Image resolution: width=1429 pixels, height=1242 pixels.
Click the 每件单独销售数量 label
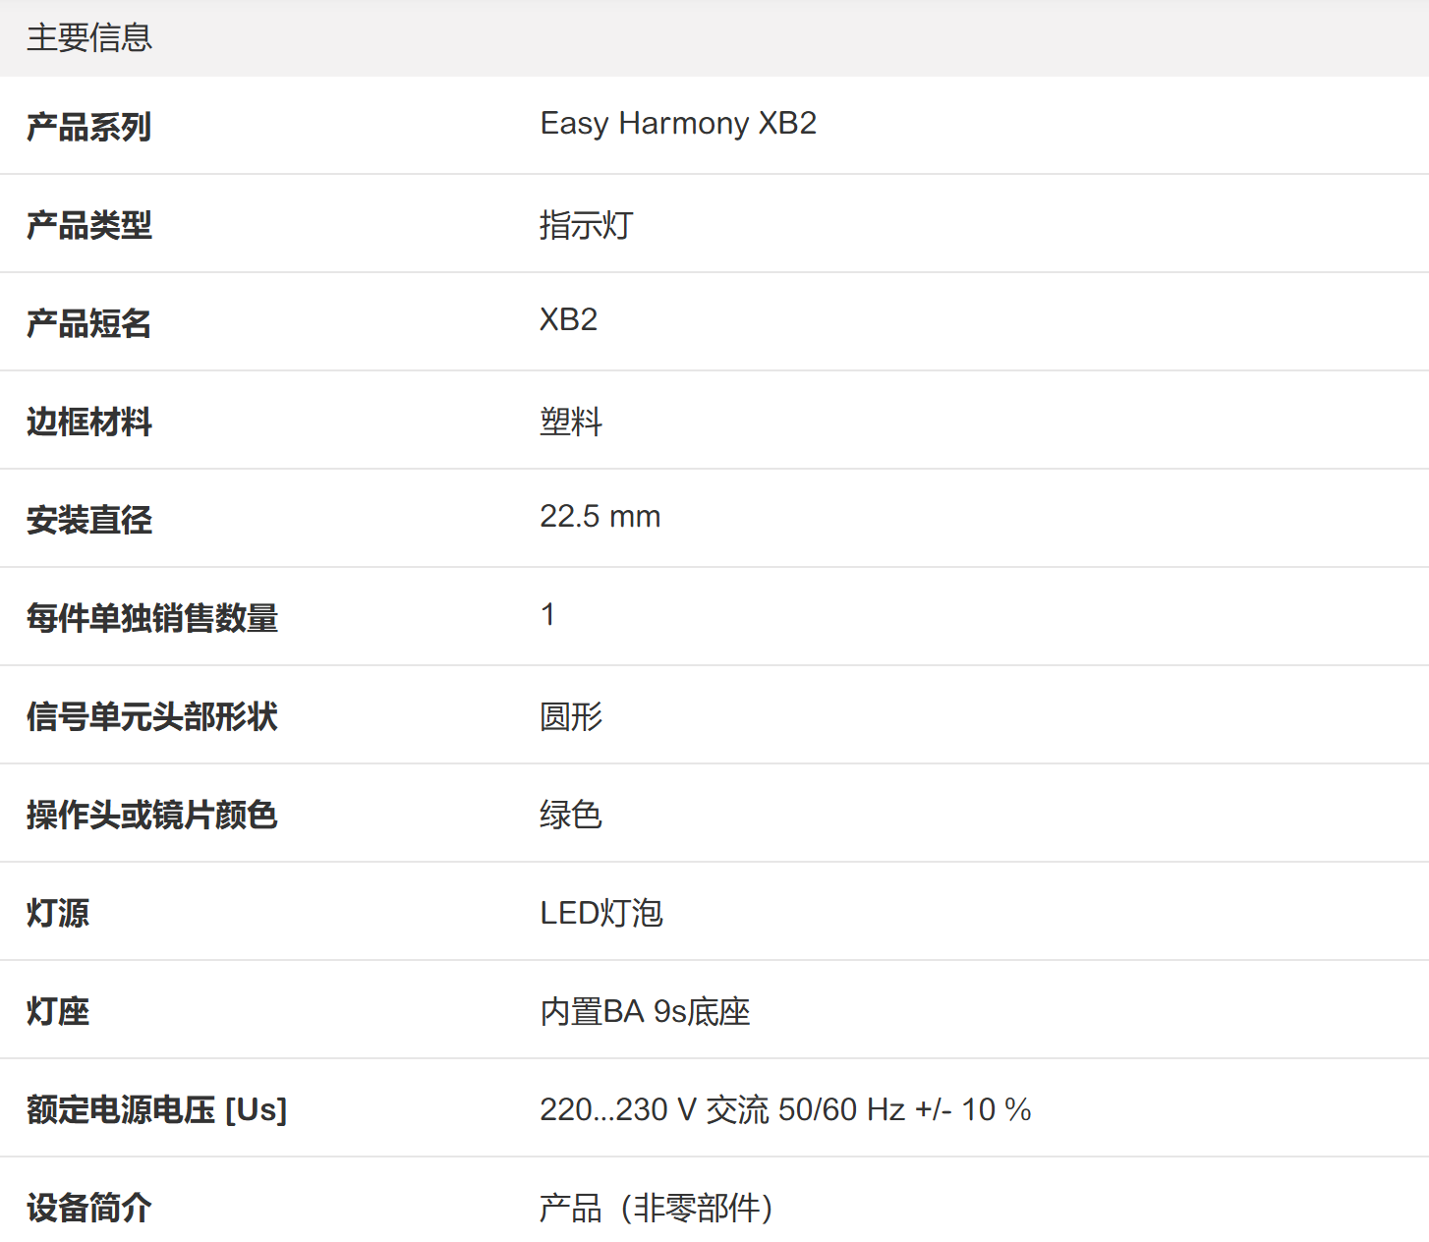[152, 618]
